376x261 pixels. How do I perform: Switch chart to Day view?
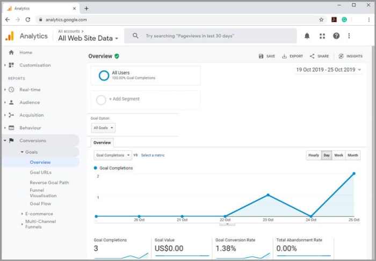(327, 155)
